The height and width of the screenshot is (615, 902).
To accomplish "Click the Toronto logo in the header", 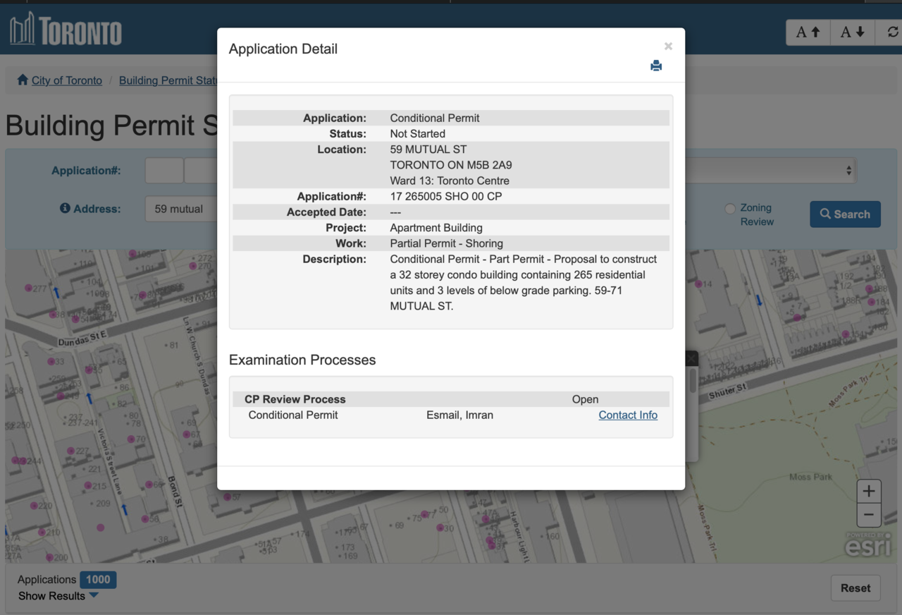I will coord(66,30).
